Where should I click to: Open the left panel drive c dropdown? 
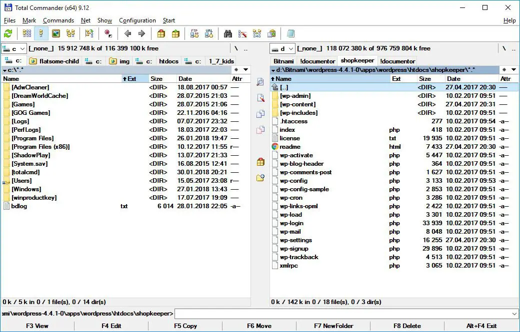tap(14, 48)
